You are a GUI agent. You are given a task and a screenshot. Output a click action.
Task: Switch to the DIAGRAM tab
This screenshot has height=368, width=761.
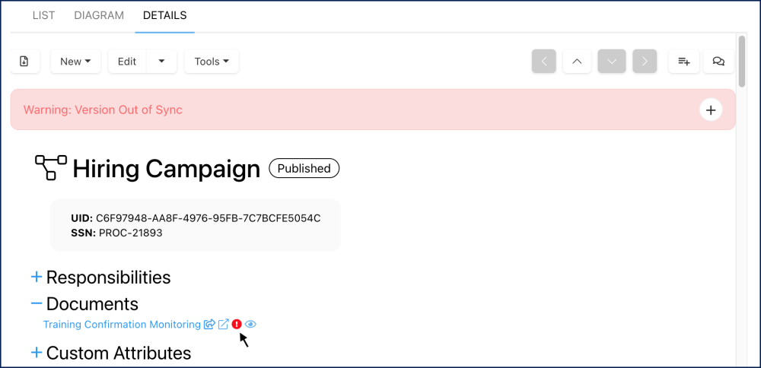pos(99,15)
